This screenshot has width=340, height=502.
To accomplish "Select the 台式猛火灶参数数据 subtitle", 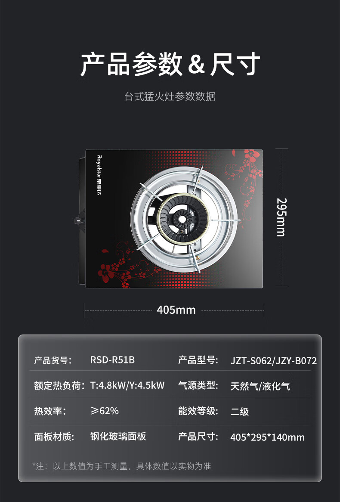I will (170, 96).
